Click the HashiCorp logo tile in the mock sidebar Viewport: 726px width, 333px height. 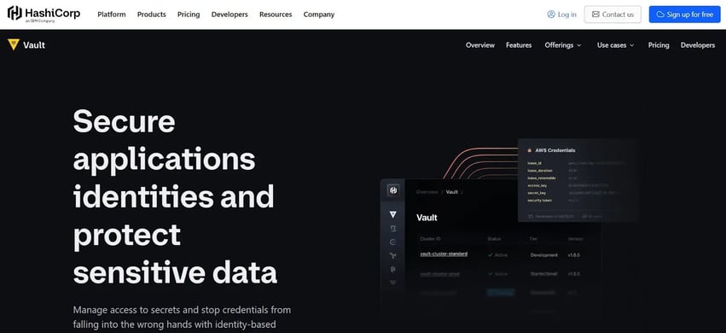tap(393, 190)
